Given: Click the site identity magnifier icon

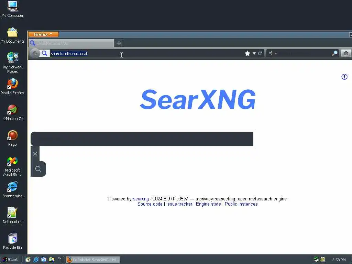Looking at the screenshot, I should (45, 53).
